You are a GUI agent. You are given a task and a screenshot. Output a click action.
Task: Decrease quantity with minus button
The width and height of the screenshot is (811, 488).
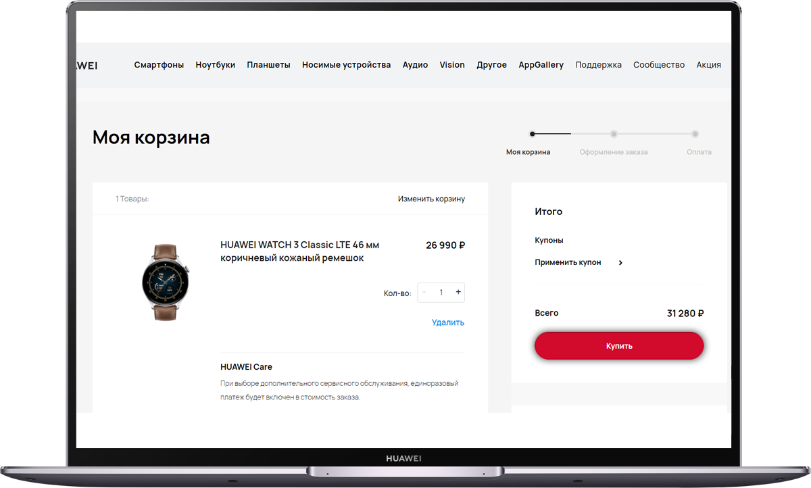click(424, 292)
